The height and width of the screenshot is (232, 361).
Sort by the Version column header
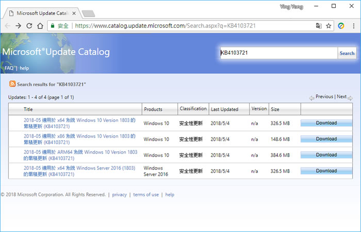pos(259,109)
